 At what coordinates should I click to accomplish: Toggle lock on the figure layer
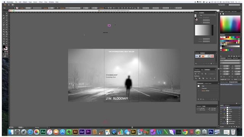click(x=223, y=118)
